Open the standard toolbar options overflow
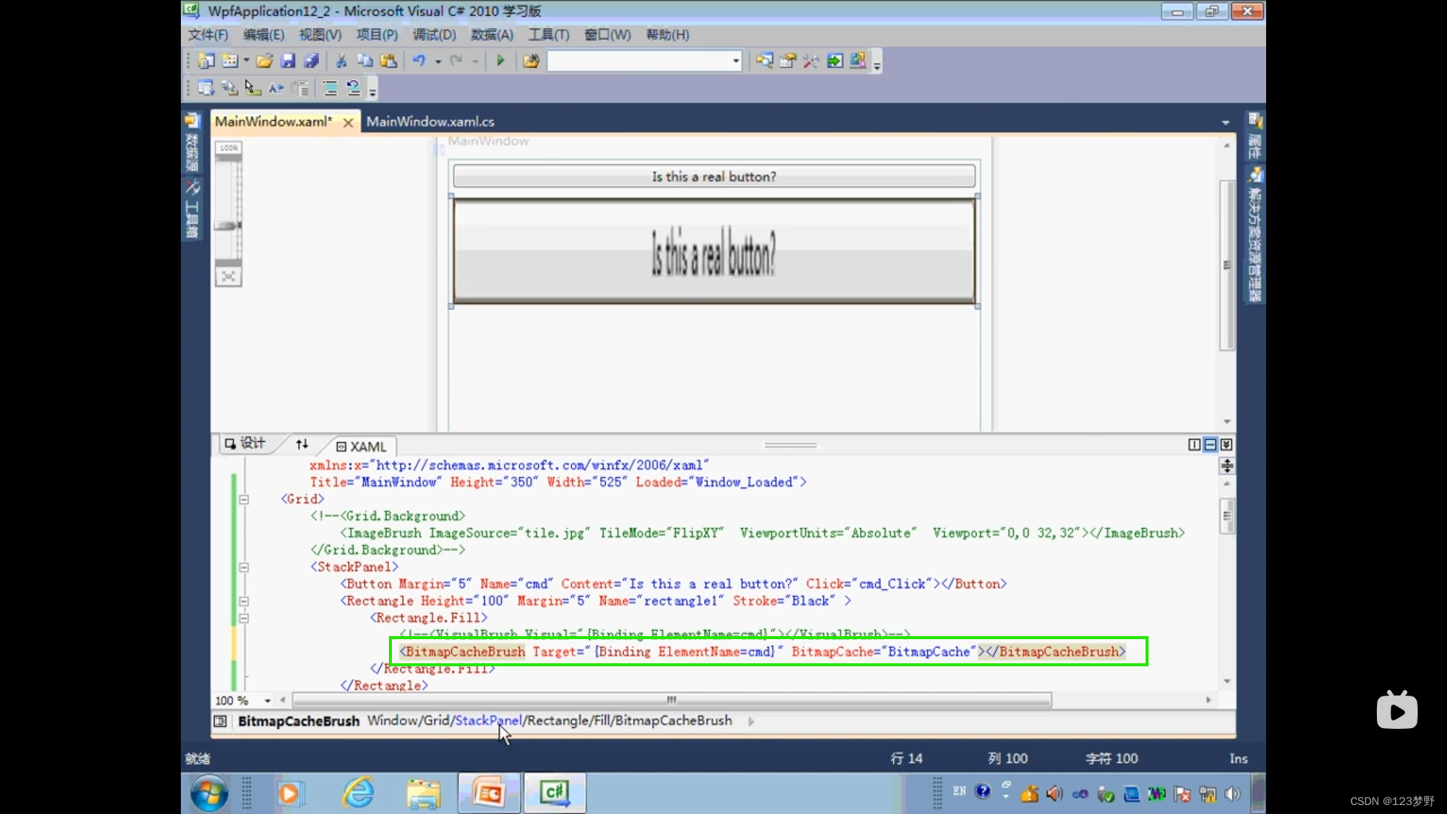 tap(877, 62)
